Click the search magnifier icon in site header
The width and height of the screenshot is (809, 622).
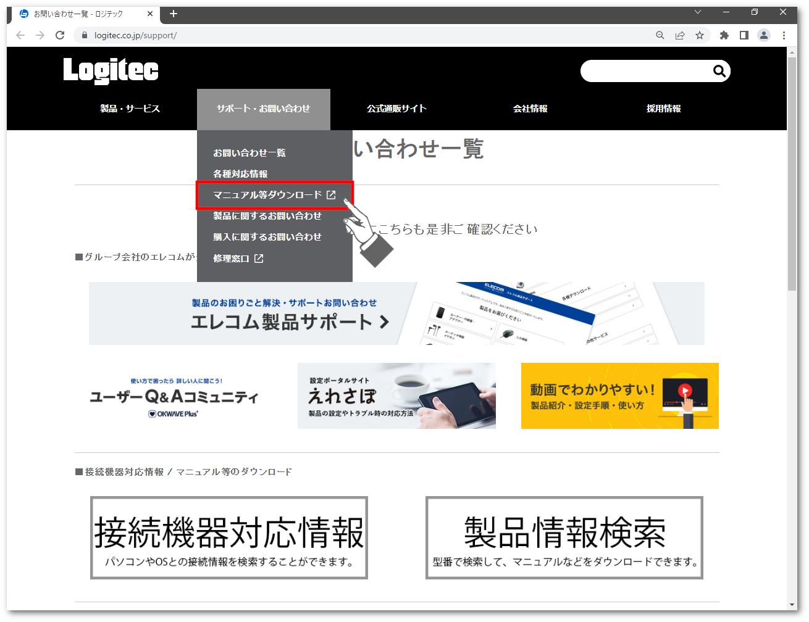click(x=719, y=71)
